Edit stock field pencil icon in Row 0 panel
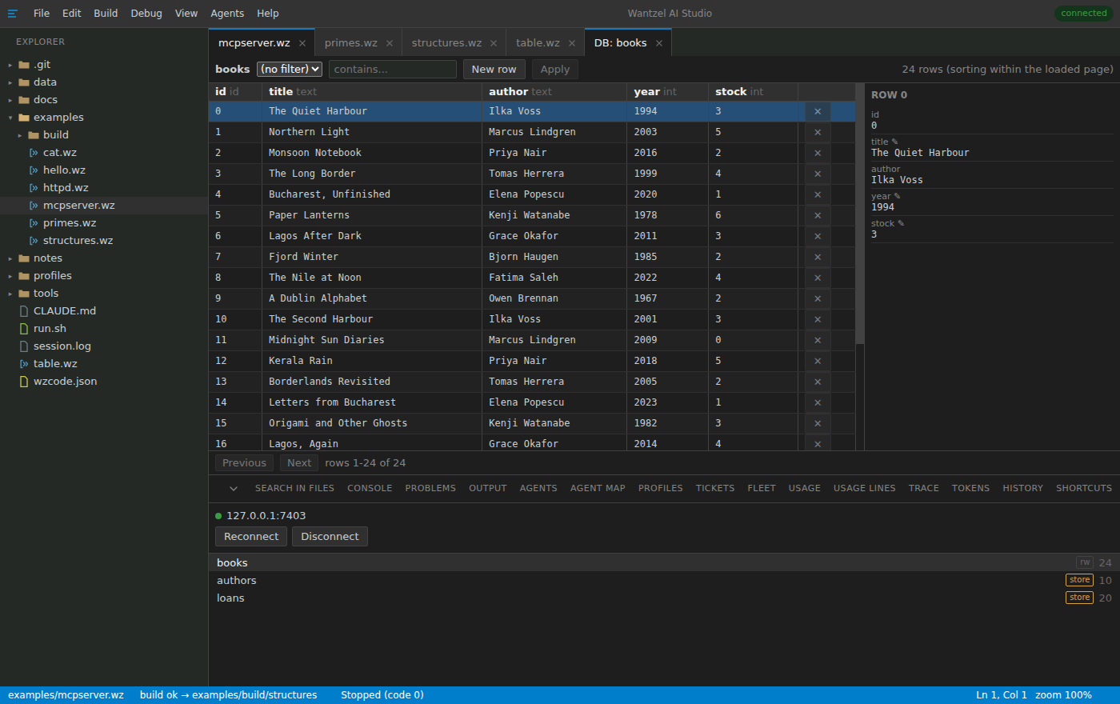Viewport: 1120px width, 704px height. tap(901, 223)
